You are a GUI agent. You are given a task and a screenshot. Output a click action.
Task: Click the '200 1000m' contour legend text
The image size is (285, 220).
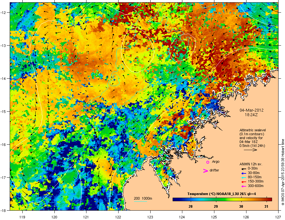tap(143, 198)
